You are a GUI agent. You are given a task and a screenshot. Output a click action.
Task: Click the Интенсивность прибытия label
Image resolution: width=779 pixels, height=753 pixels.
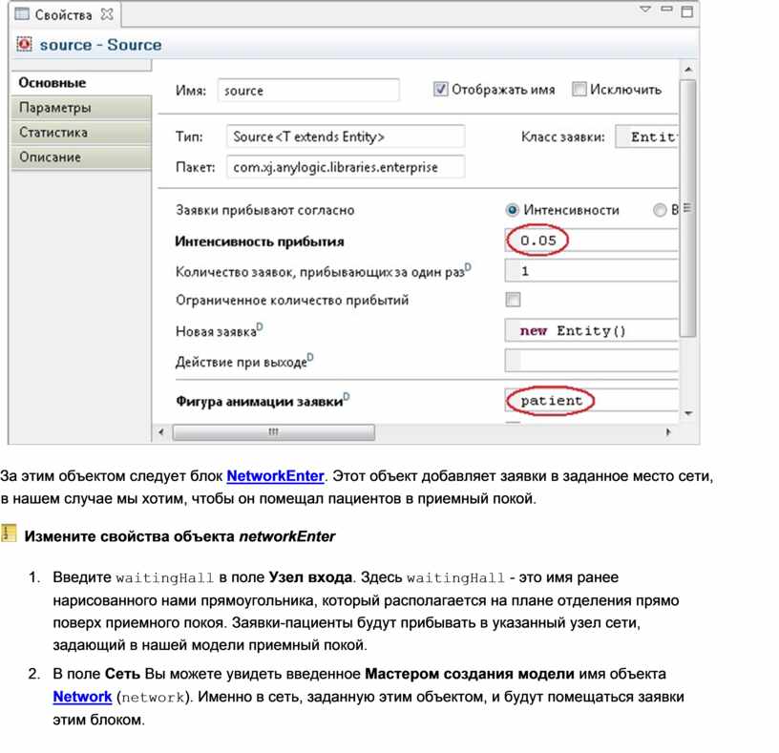pos(260,241)
